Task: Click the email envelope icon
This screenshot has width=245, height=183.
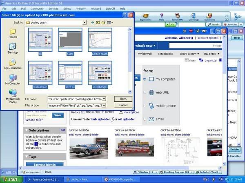Action: pyautogui.click(x=151, y=119)
